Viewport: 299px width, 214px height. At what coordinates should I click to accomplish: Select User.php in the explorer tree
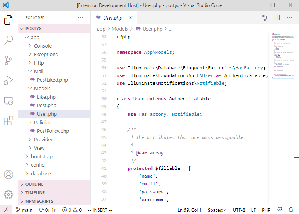54,114
